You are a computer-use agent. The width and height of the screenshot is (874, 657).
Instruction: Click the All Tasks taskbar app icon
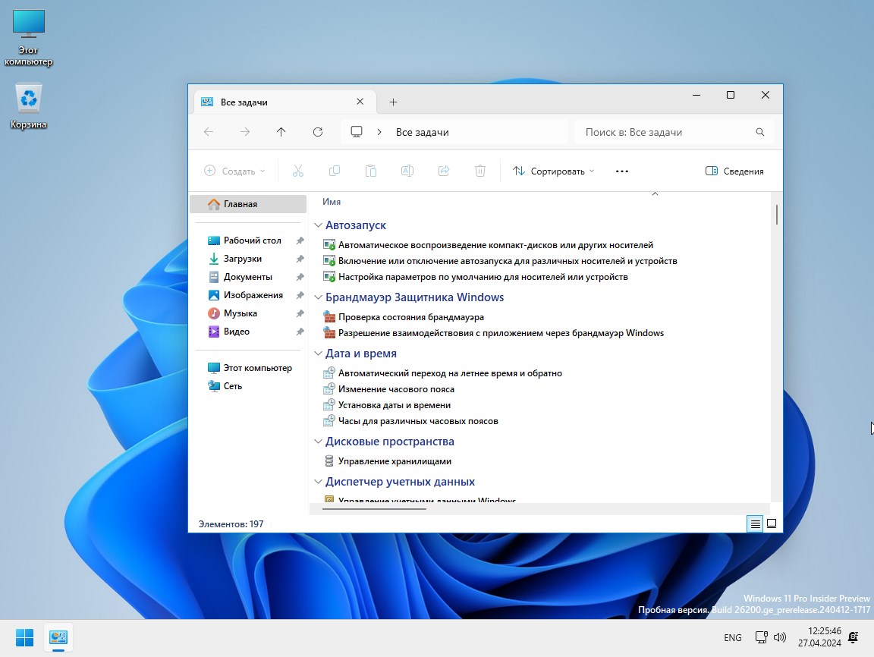point(58,637)
